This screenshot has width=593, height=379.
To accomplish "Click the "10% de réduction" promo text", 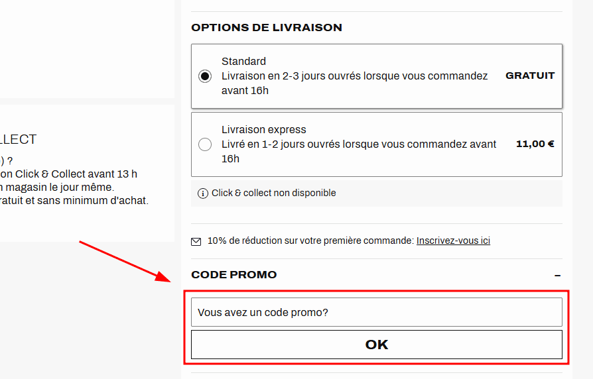I will [310, 241].
